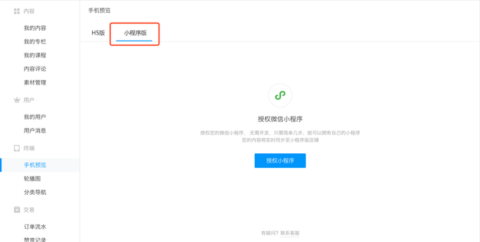
Task: Open 我的内容 in the sidebar
Action: pos(35,28)
